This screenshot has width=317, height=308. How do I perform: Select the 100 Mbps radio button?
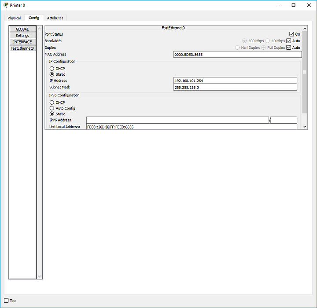(x=244, y=41)
